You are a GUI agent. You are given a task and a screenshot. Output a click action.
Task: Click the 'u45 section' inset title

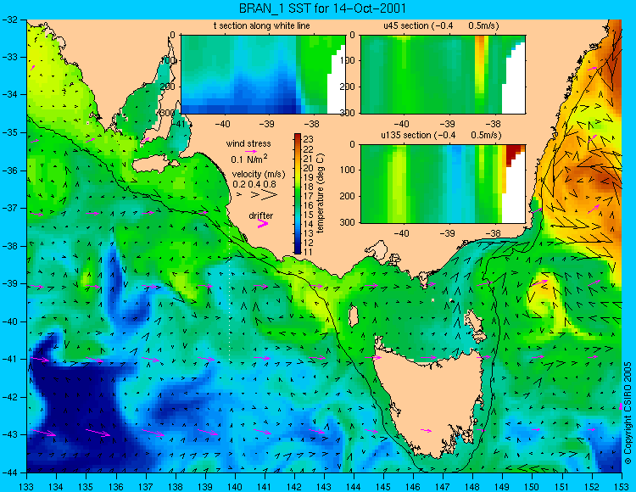tap(441, 25)
